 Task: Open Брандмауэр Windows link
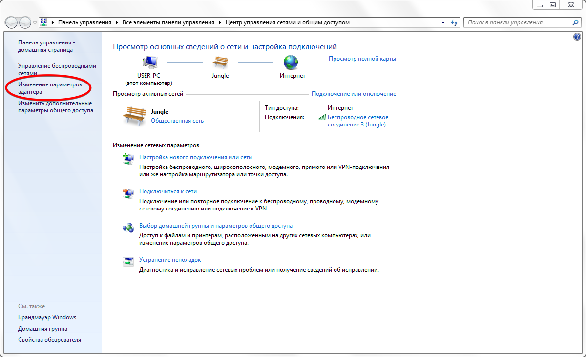tap(47, 317)
